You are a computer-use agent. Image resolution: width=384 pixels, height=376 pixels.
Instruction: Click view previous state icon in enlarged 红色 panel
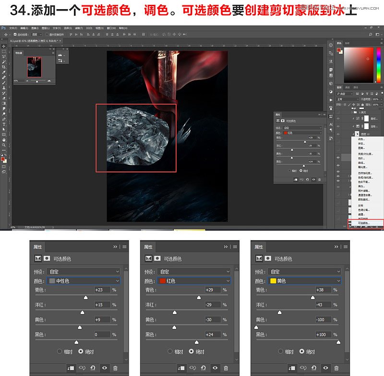click(x=192, y=368)
